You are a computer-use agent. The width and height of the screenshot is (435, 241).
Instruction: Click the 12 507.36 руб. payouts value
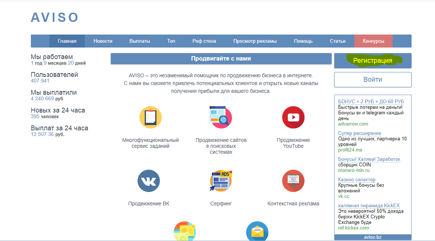[x=48, y=134]
